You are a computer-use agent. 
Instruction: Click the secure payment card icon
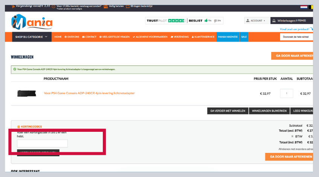tap(105, 6)
